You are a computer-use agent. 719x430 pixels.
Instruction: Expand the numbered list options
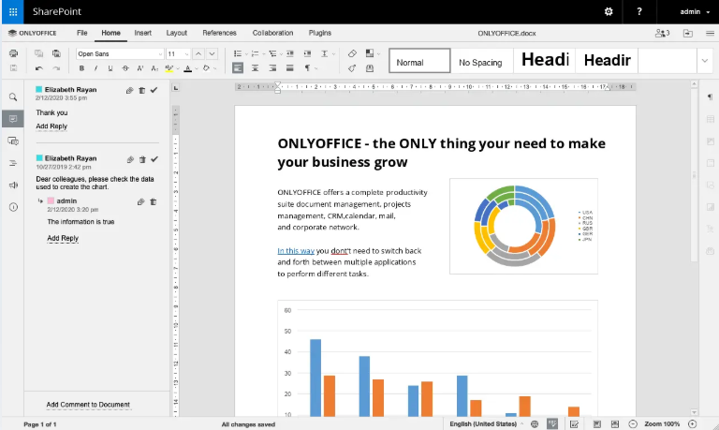pyautogui.click(x=264, y=54)
